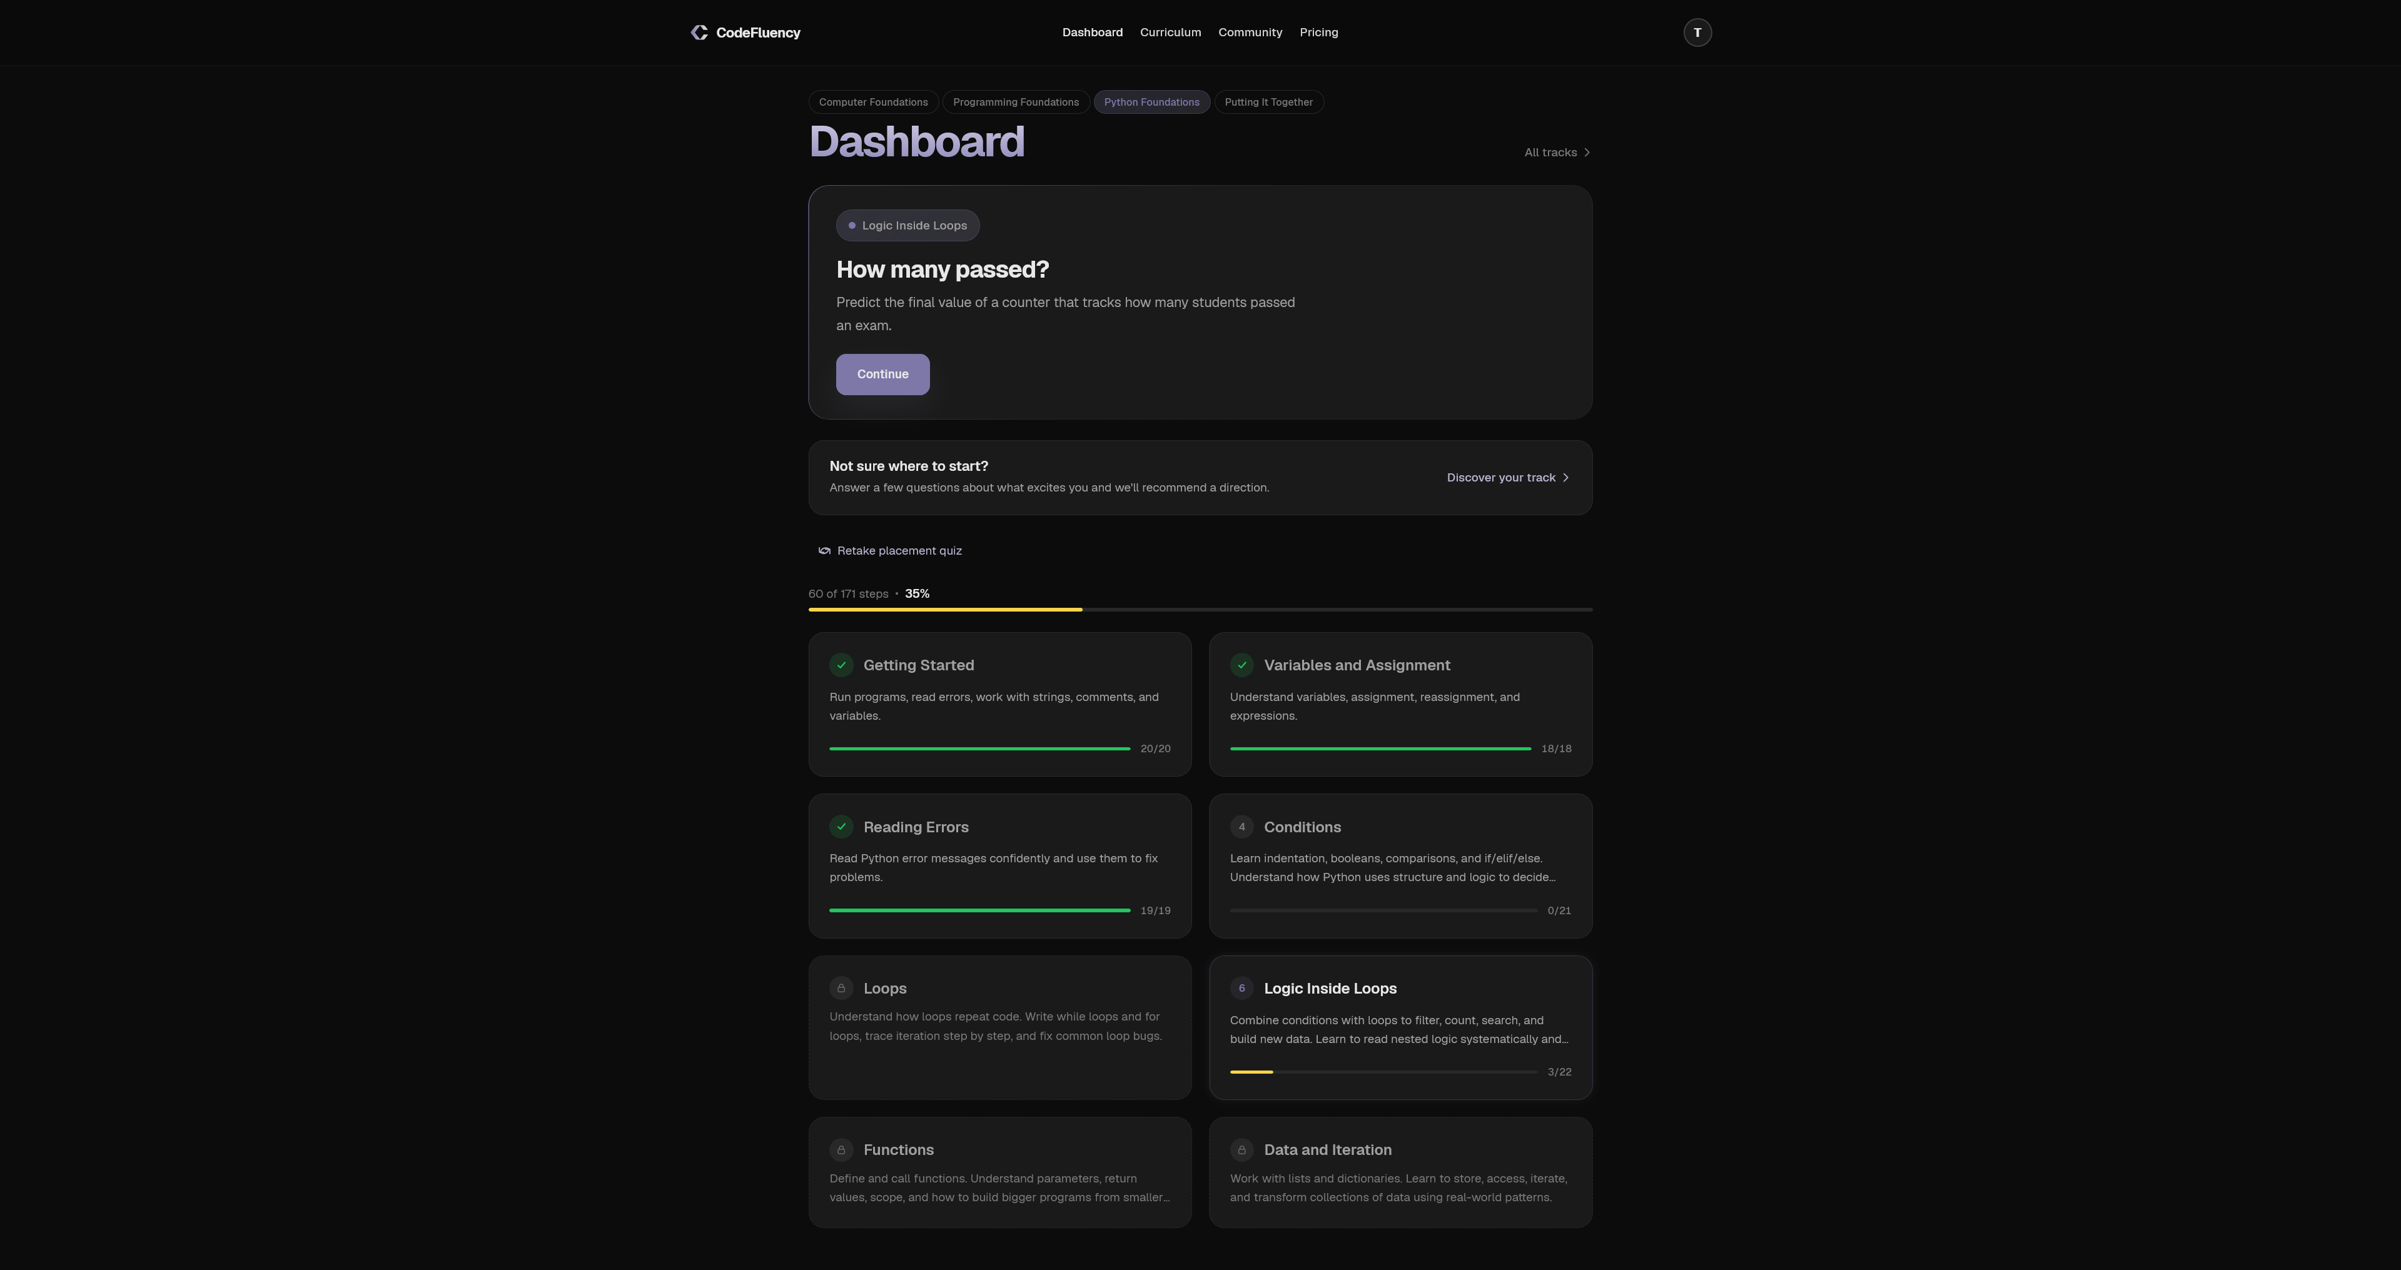The image size is (2401, 1270).
Task: Click the Getting Started green checkmark icon
Action: click(841, 665)
